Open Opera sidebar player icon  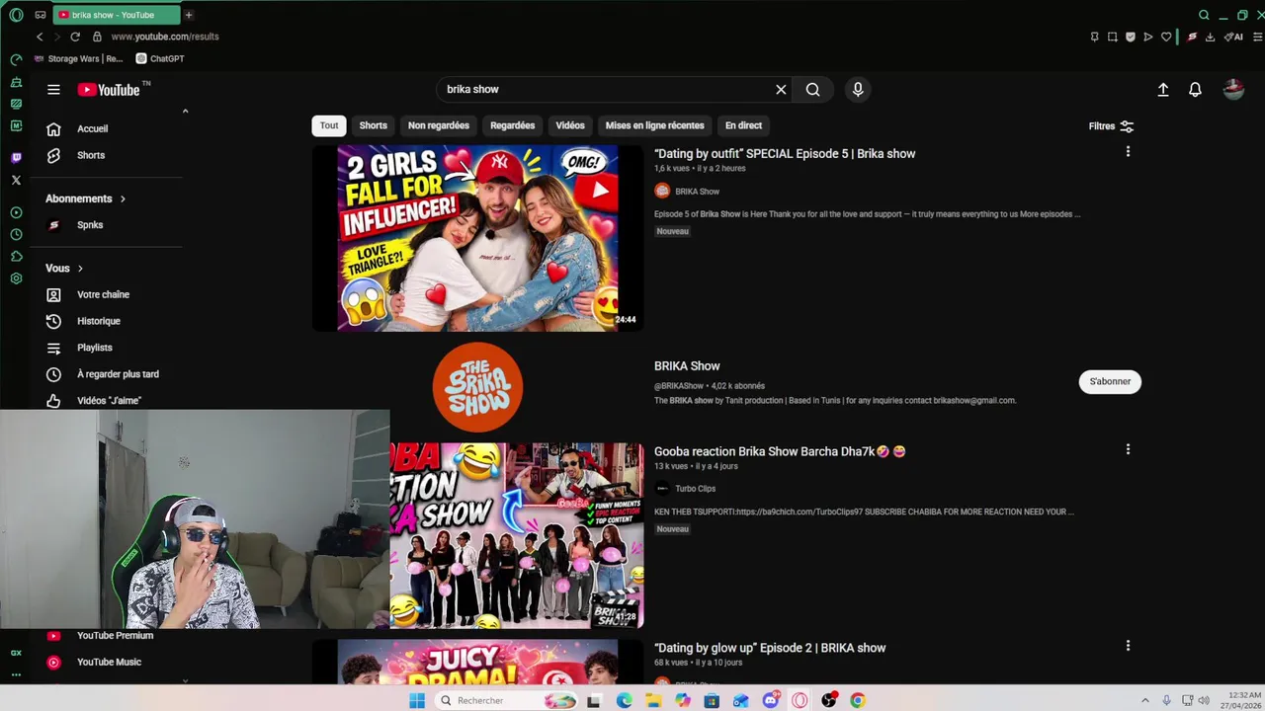[16, 213]
